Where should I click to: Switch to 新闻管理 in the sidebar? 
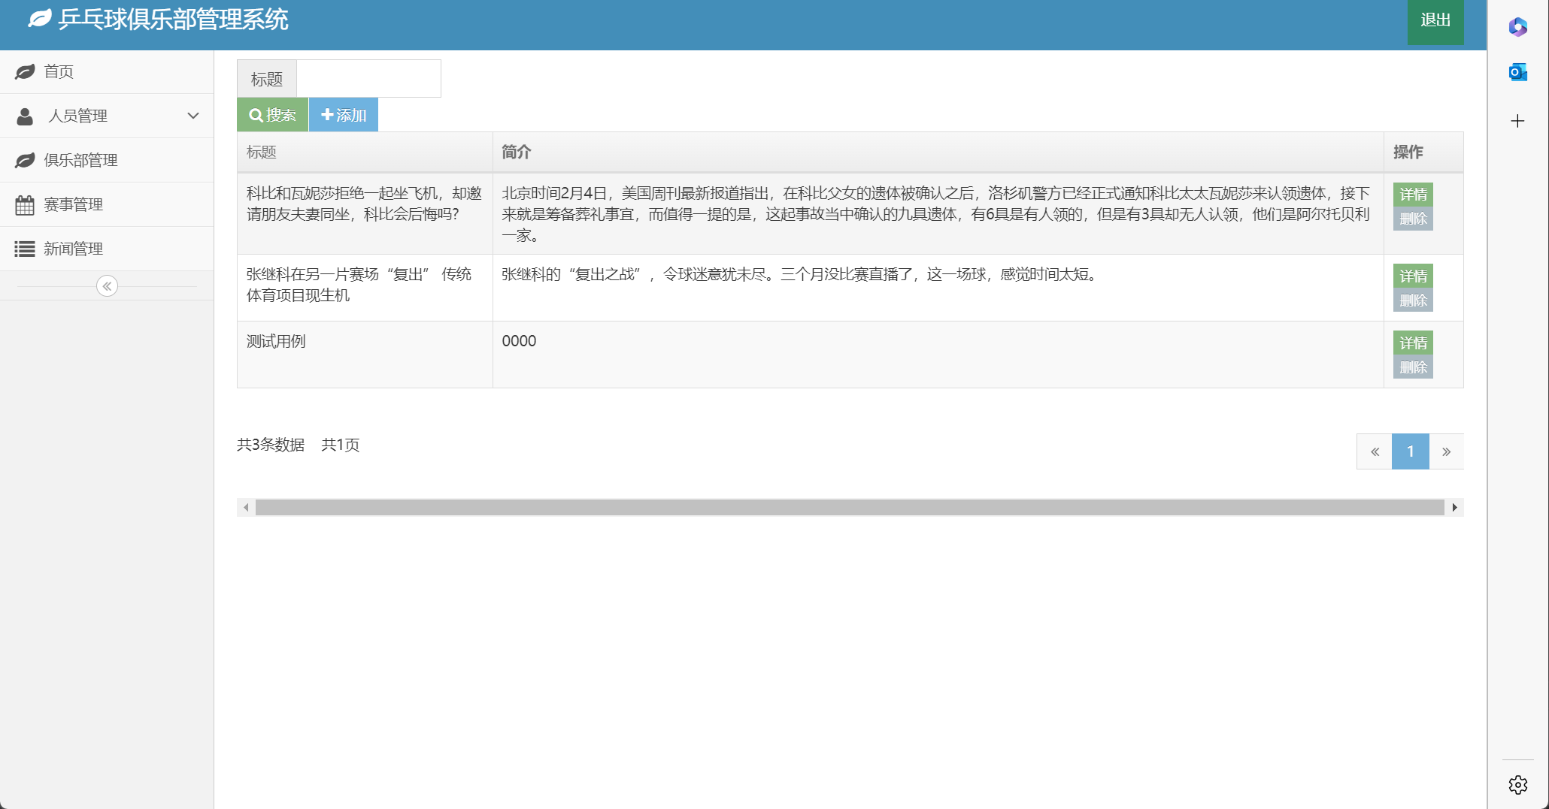(73, 248)
